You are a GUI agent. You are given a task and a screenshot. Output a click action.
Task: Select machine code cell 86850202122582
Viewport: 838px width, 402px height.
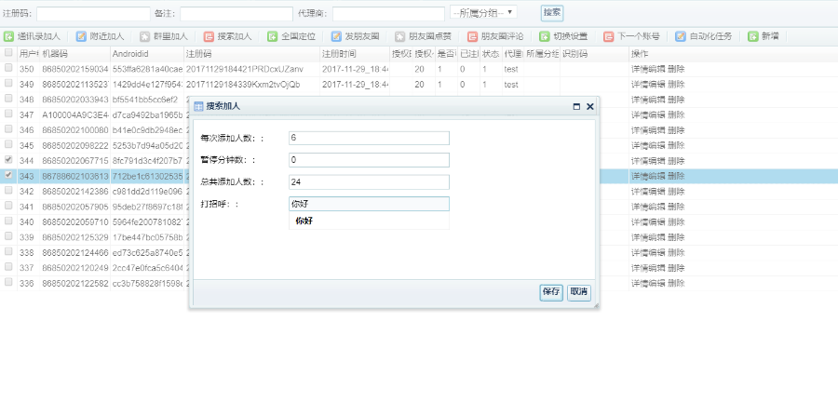(74, 283)
